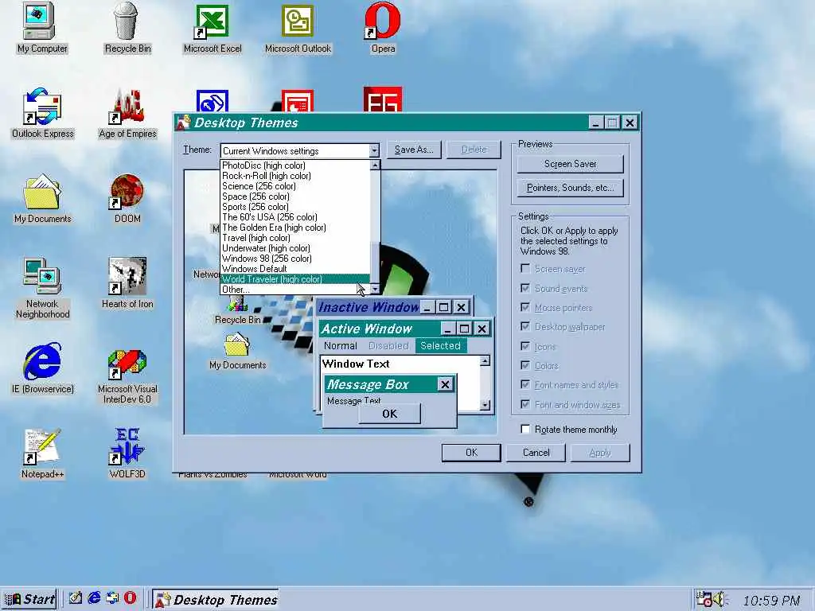Select Windows Default theme
Viewport: 815px width, 611px height.
pyautogui.click(x=294, y=269)
